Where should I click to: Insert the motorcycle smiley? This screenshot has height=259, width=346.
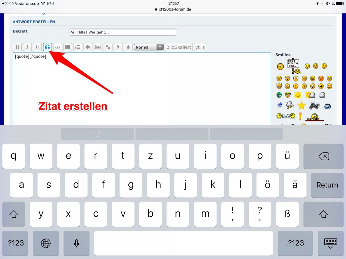[314, 105]
